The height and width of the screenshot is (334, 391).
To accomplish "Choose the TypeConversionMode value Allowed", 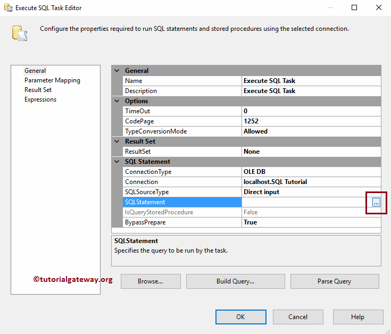I will tap(311, 131).
